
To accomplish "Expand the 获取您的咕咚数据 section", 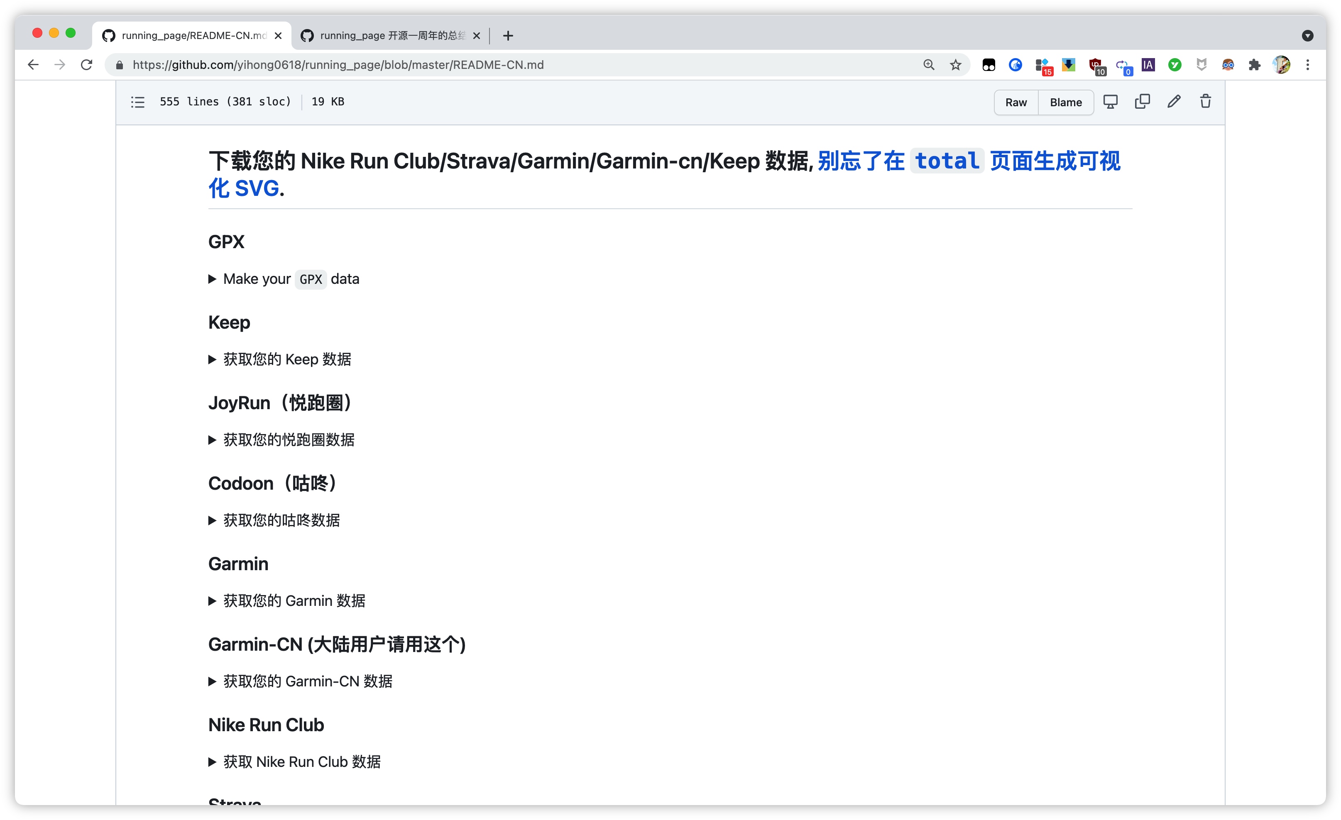I will [x=281, y=521].
